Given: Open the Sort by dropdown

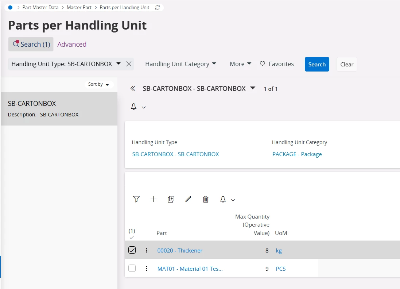Looking at the screenshot, I should tap(99, 84).
